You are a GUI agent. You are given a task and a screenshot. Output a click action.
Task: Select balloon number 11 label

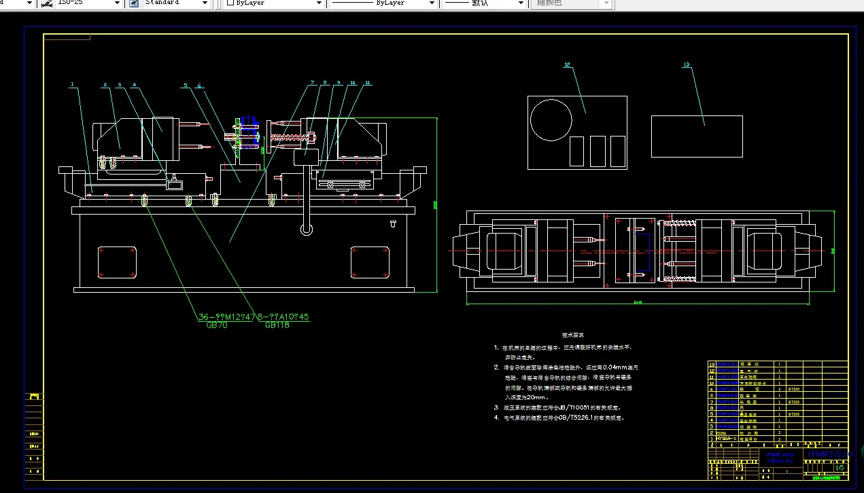click(367, 83)
